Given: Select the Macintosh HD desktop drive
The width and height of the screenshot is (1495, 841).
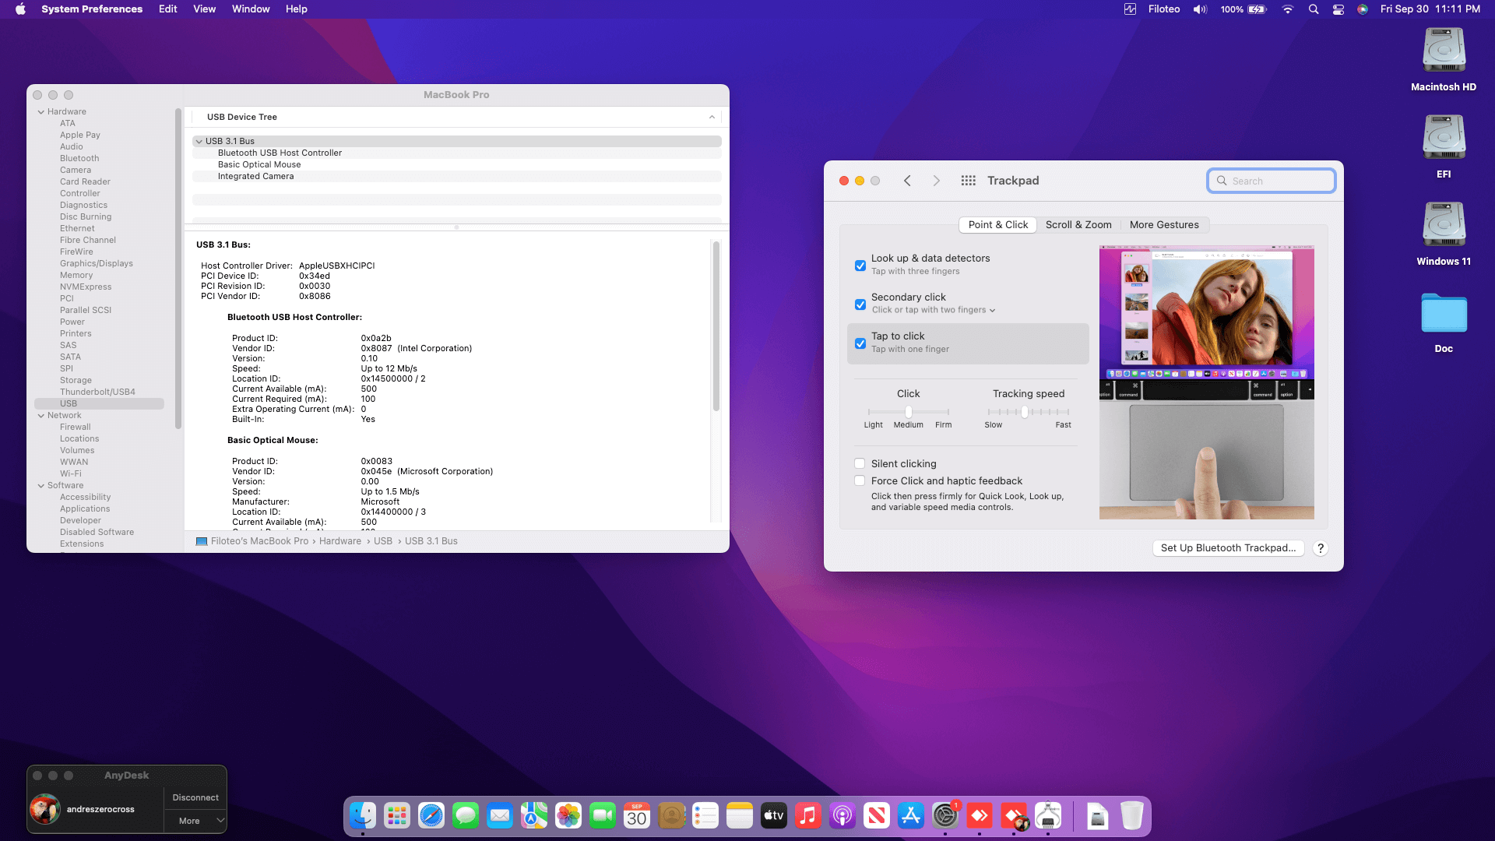Looking at the screenshot, I should (1444, 60).
